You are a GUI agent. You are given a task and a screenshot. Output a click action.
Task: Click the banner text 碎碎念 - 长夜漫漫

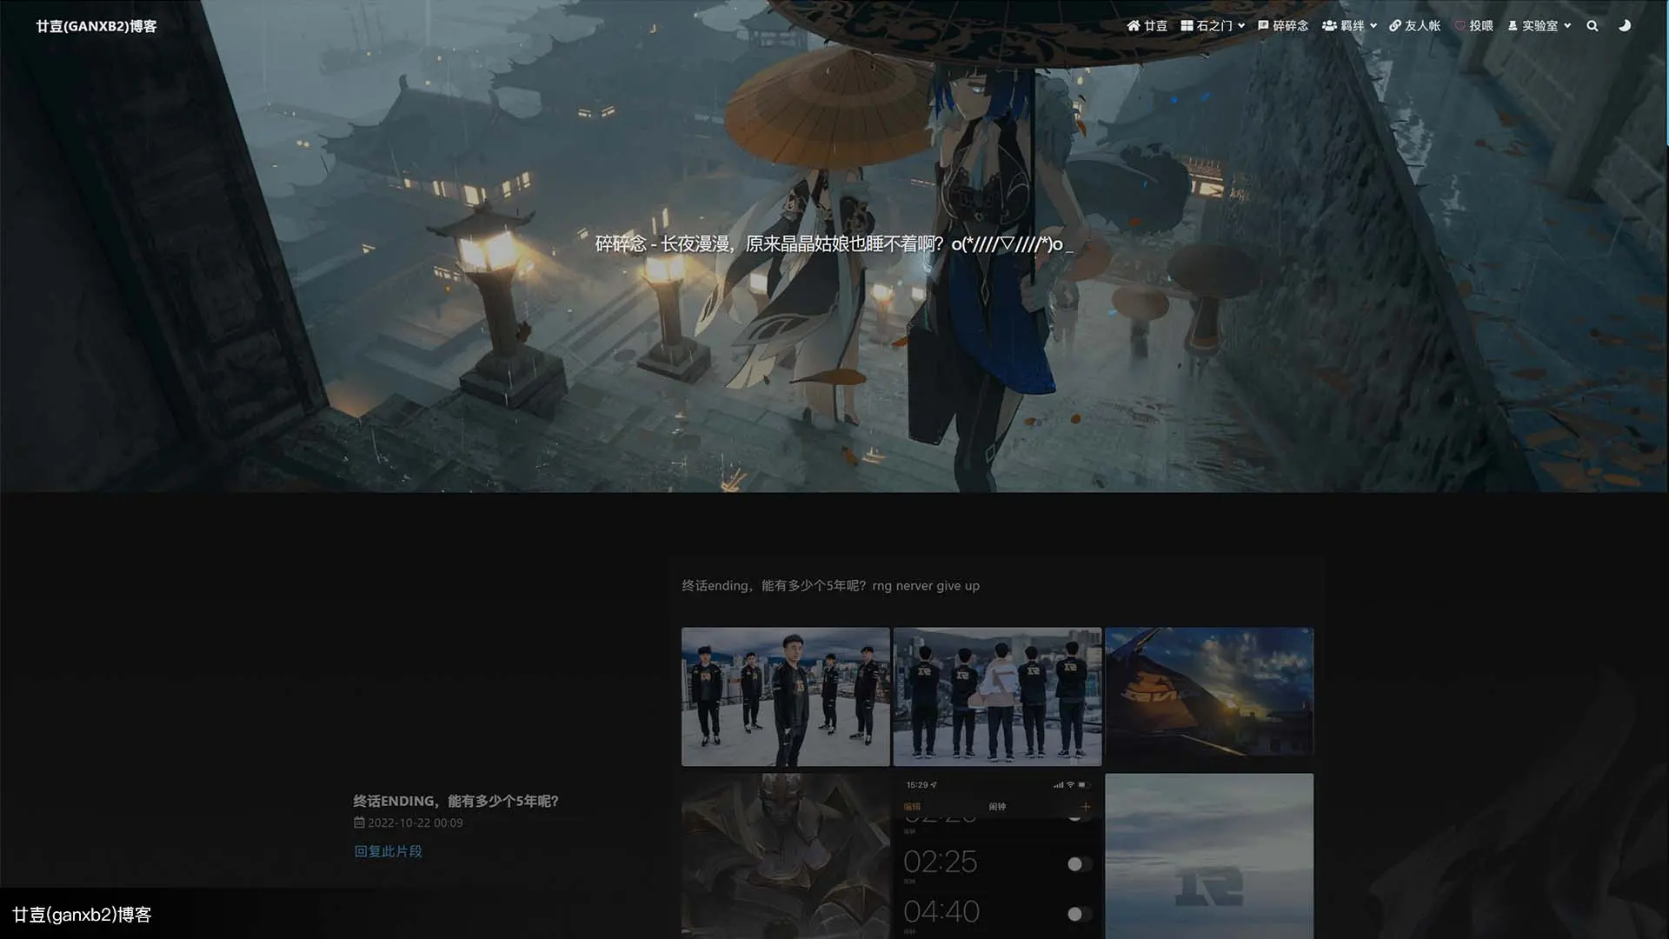[662, 244]
